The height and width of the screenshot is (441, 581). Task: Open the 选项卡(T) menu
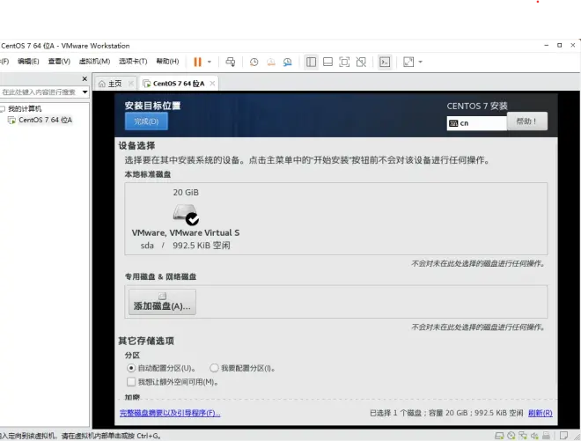tap(133, 62)
